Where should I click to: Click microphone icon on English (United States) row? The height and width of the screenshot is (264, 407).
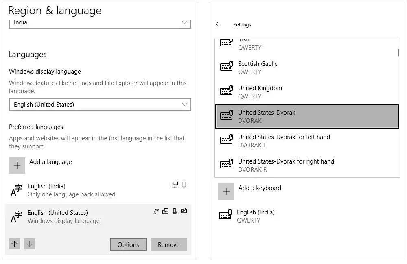pos(175,212)
